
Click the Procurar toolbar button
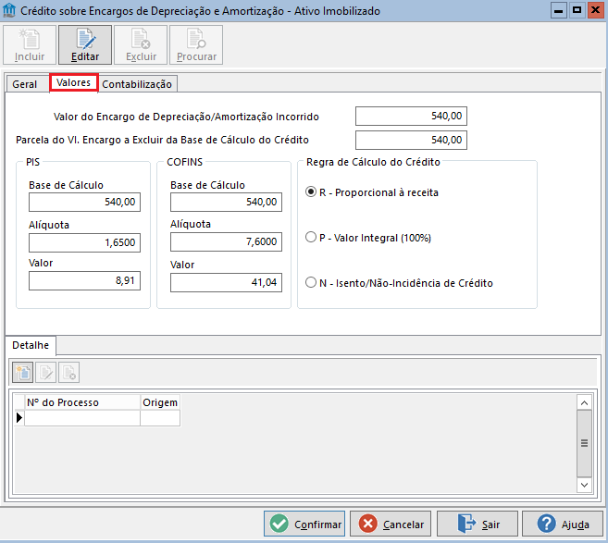point(196,45)
